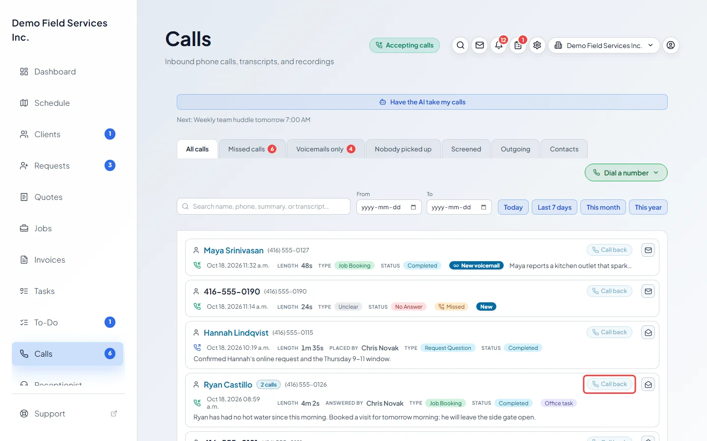Open the mail inbox icon in header
The width and height of the screenshot is (707, 441).
480,45
